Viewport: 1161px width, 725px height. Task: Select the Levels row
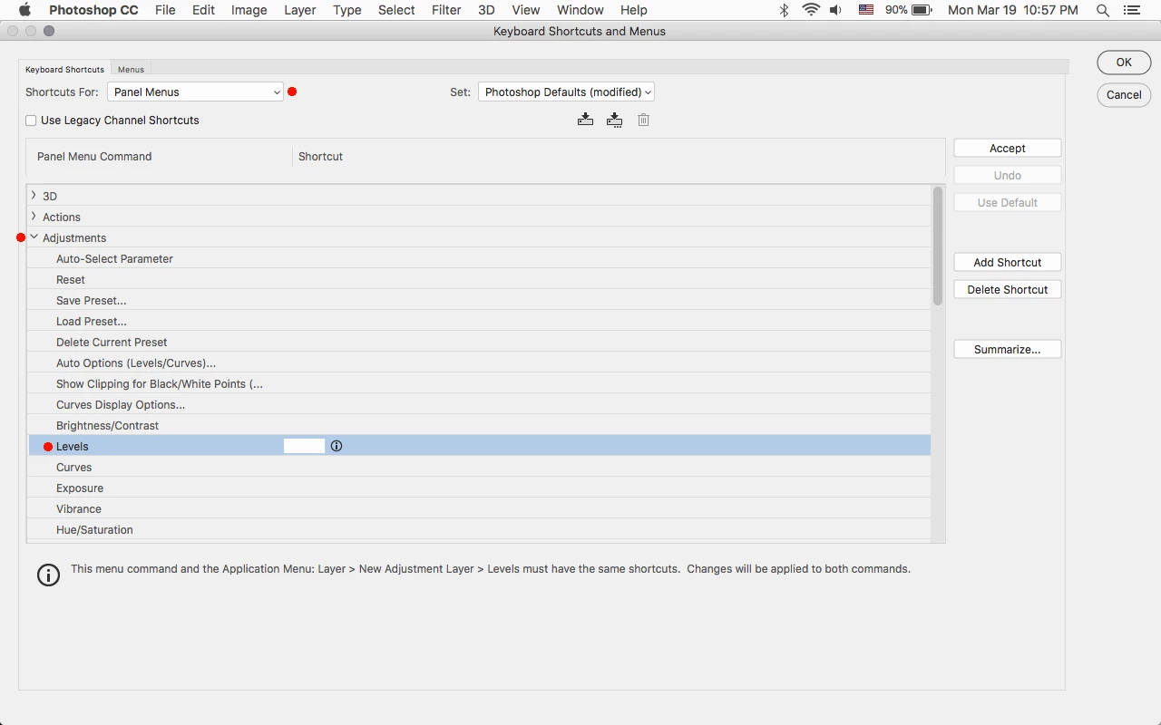(479, 446)
